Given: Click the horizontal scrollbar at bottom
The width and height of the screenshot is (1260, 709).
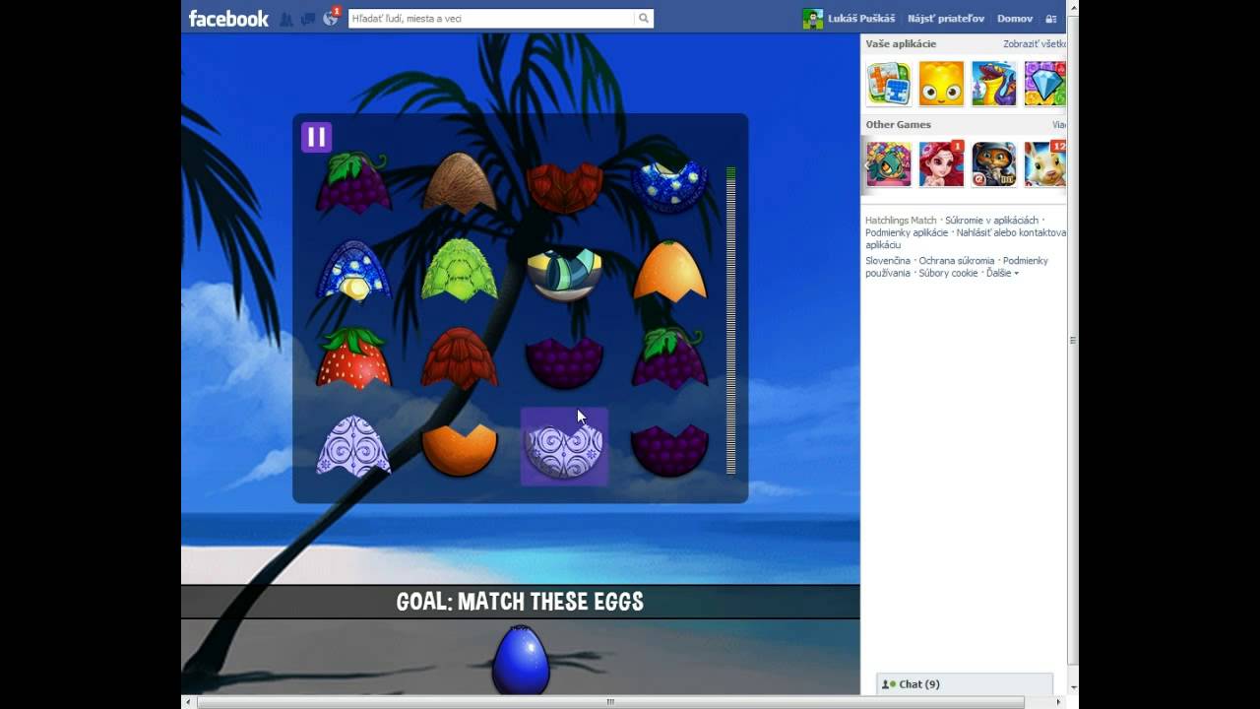Looking at the screenshot, I should 610,702.
